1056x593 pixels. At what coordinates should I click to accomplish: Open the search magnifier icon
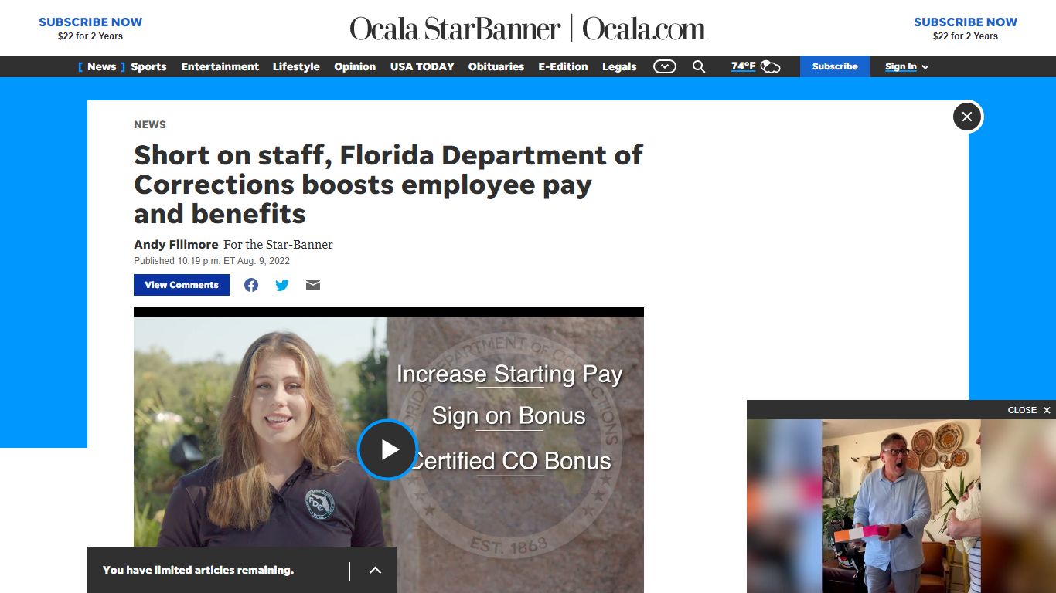699,66
